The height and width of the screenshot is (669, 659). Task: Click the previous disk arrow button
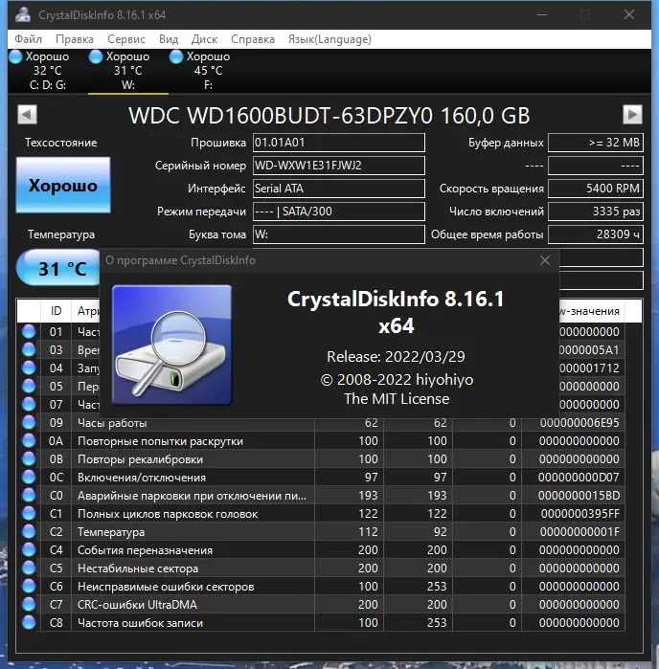(28, 114)
